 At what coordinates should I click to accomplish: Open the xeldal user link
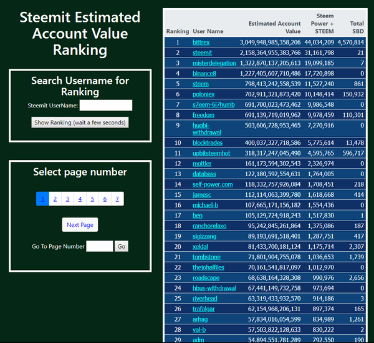tap(200, 247)
